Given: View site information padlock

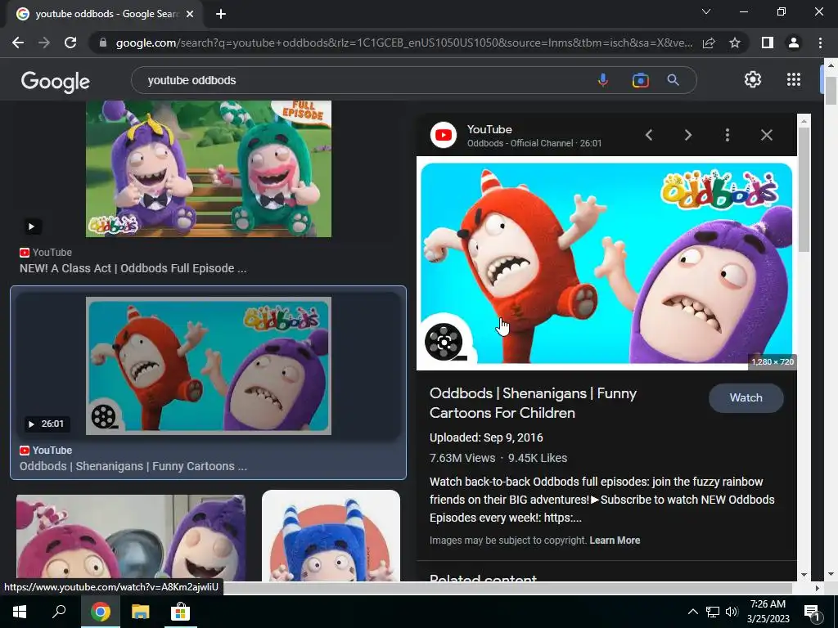Looking at the screenshot, I should tap(103, 43).
